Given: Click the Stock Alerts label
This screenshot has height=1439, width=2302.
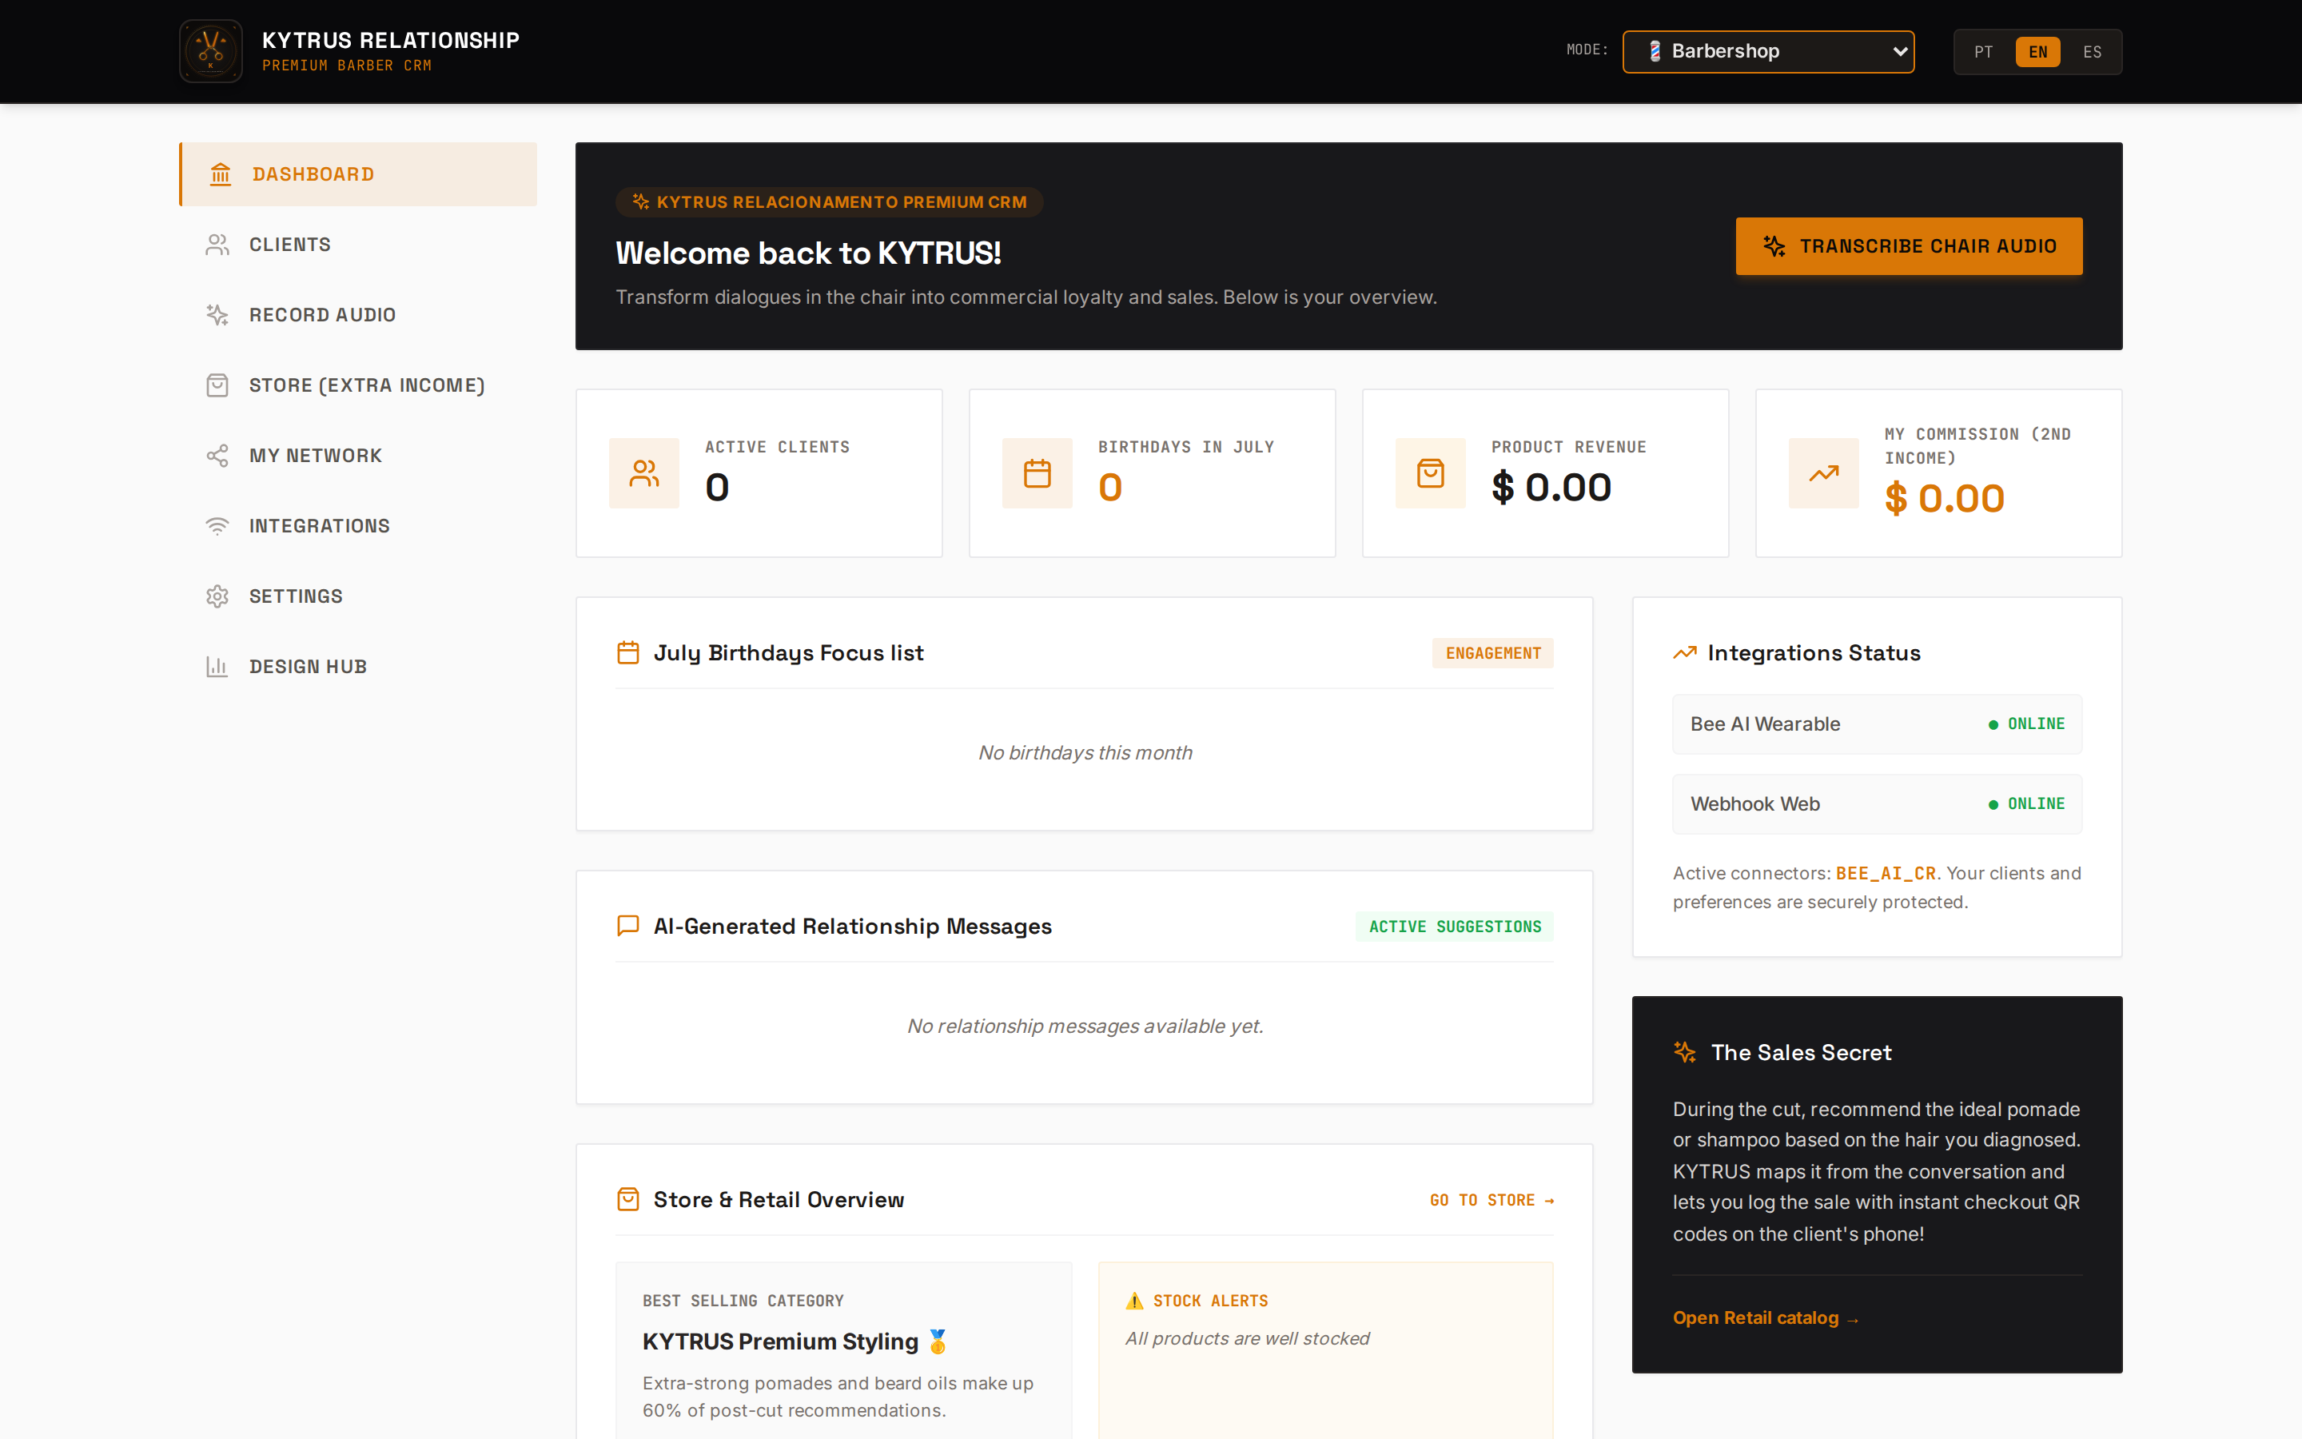Looking at the screenshot, I should tap(1210, 1301).
